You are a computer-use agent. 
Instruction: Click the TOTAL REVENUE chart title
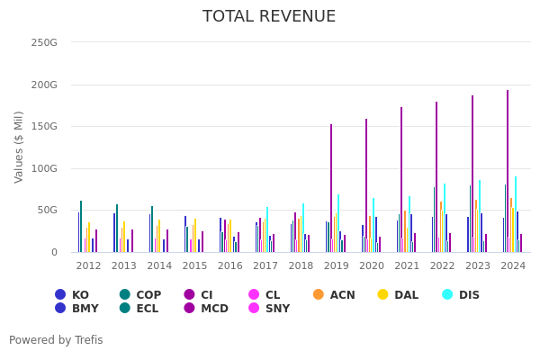269,17
